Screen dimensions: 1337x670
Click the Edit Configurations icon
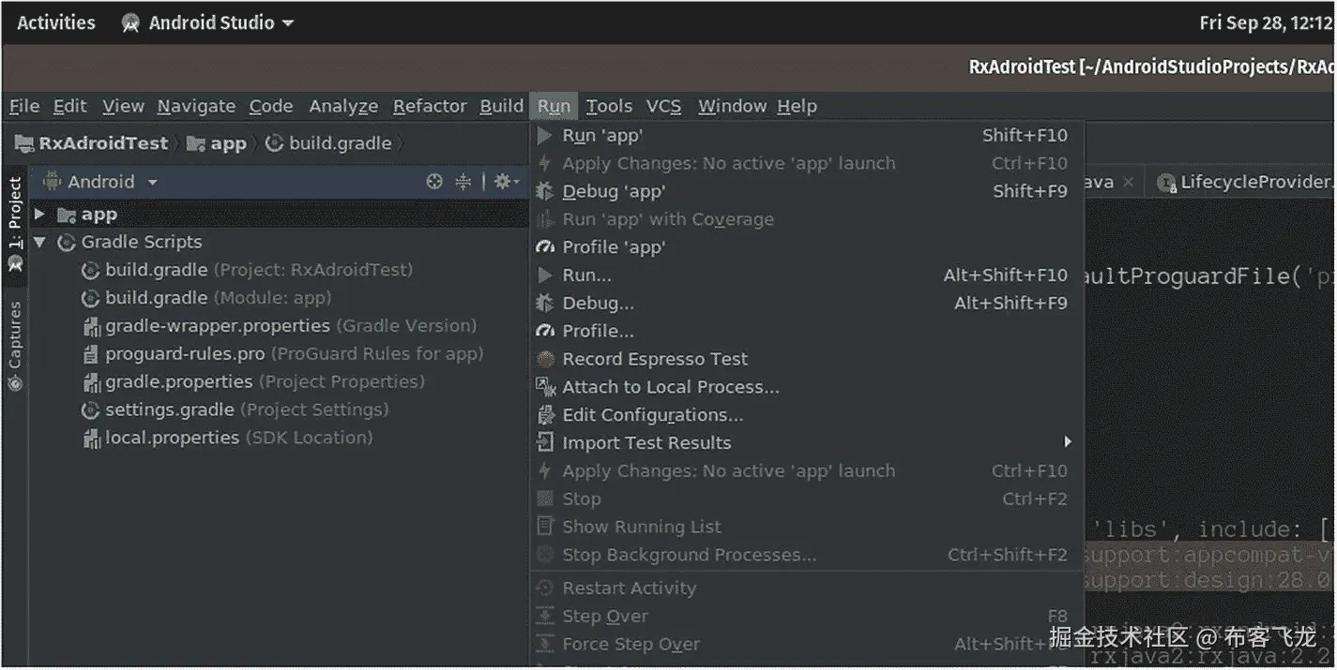click(x=545, y=415)
